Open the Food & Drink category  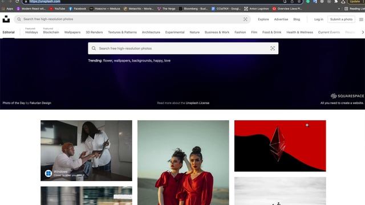(271, 32)
